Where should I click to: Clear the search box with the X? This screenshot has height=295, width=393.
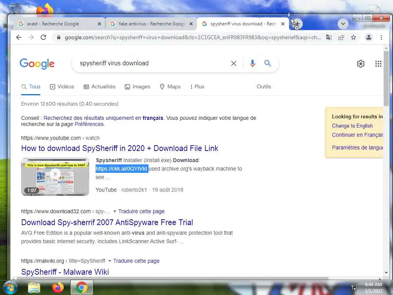(234, 63)
